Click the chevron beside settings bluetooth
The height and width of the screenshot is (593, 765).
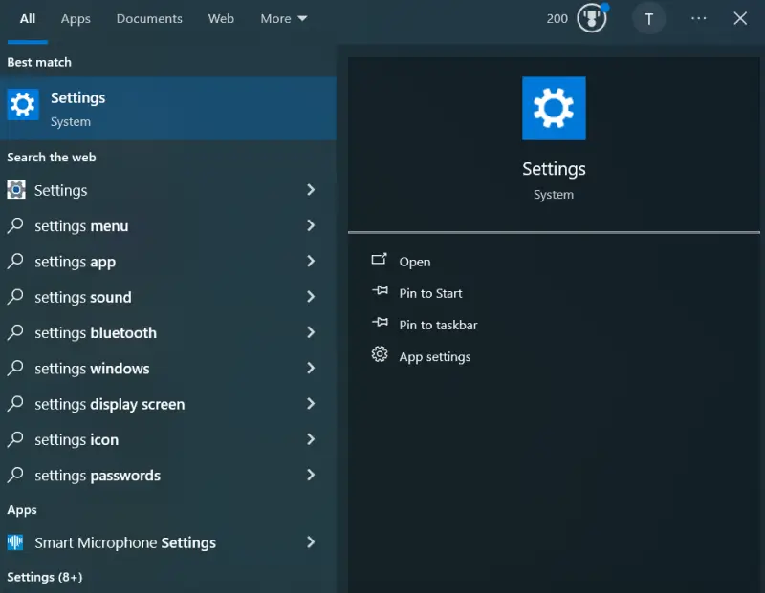click(311, 333)
